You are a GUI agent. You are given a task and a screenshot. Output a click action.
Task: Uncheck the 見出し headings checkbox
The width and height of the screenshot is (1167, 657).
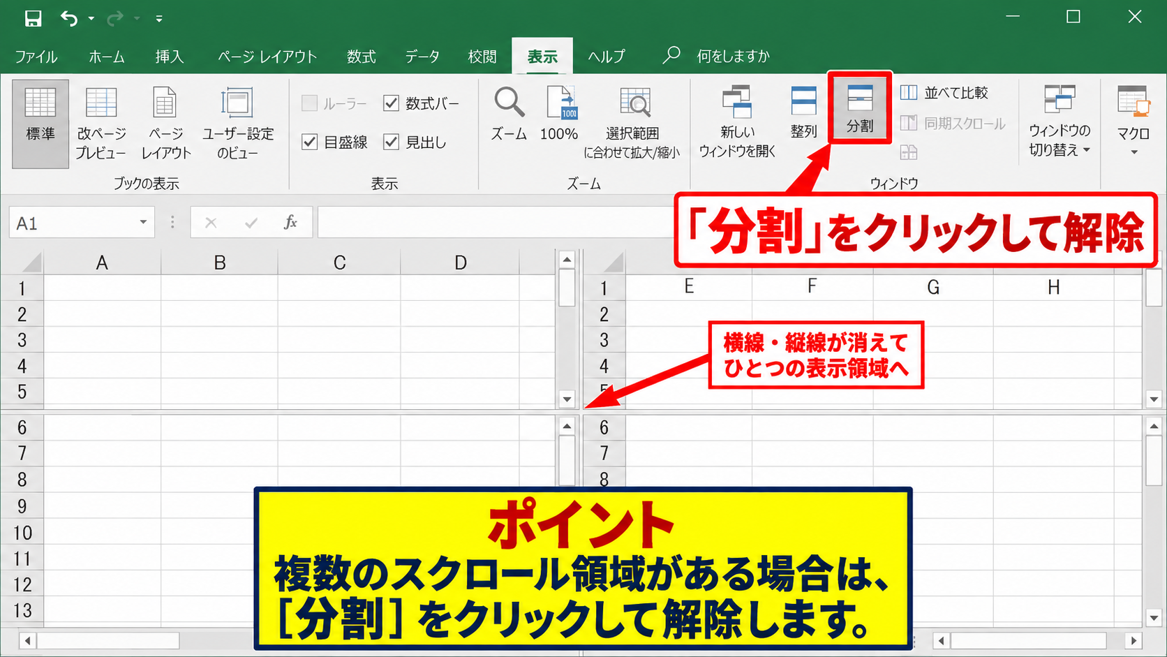tap(391, 142)
